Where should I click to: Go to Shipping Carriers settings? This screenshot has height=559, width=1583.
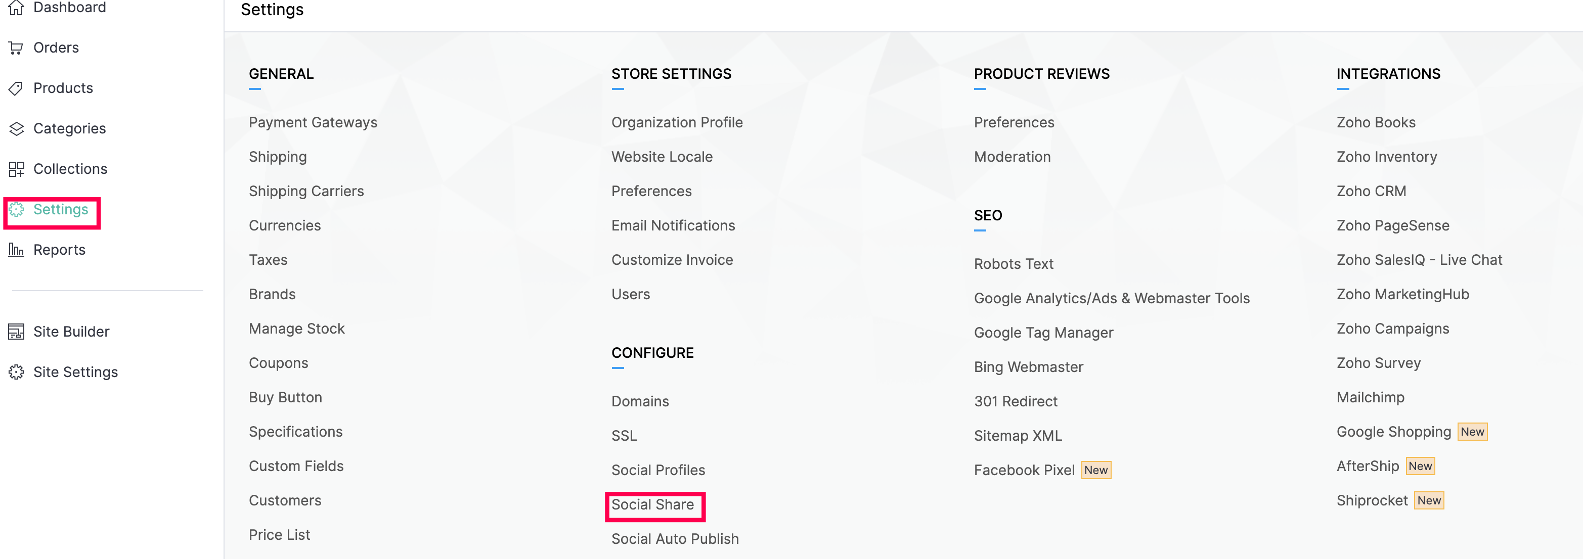click(306, 192)
